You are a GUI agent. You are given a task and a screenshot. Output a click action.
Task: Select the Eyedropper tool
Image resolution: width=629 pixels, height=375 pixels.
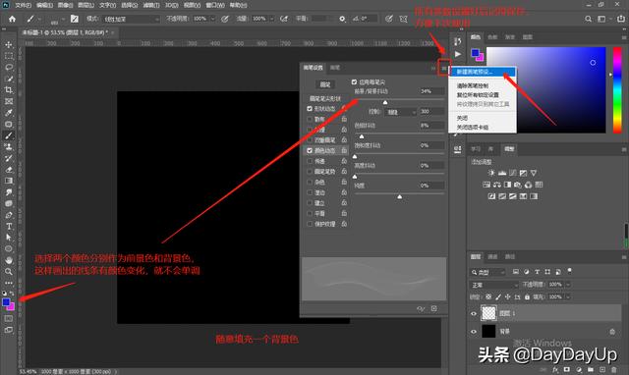[x=9, y=113]
